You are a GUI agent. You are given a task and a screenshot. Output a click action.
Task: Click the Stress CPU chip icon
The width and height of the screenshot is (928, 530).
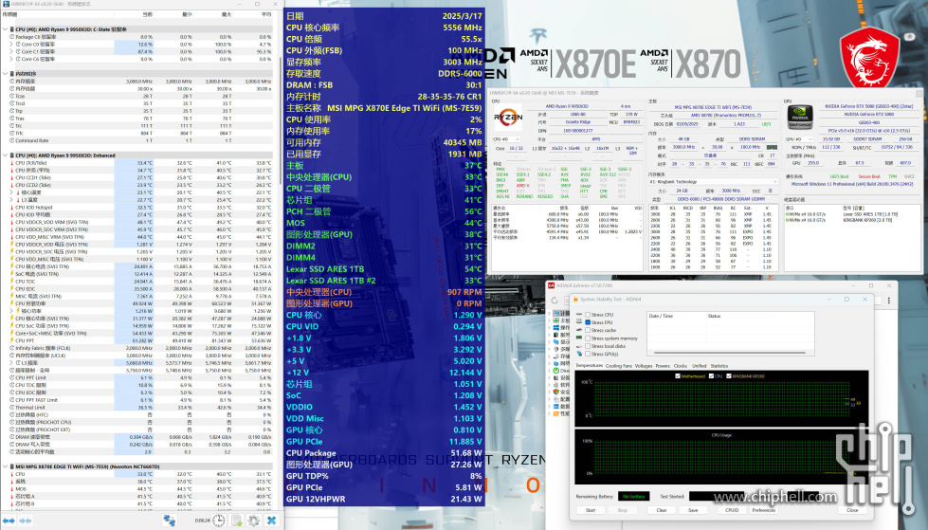pyautogui.click(x=579, y=315)
